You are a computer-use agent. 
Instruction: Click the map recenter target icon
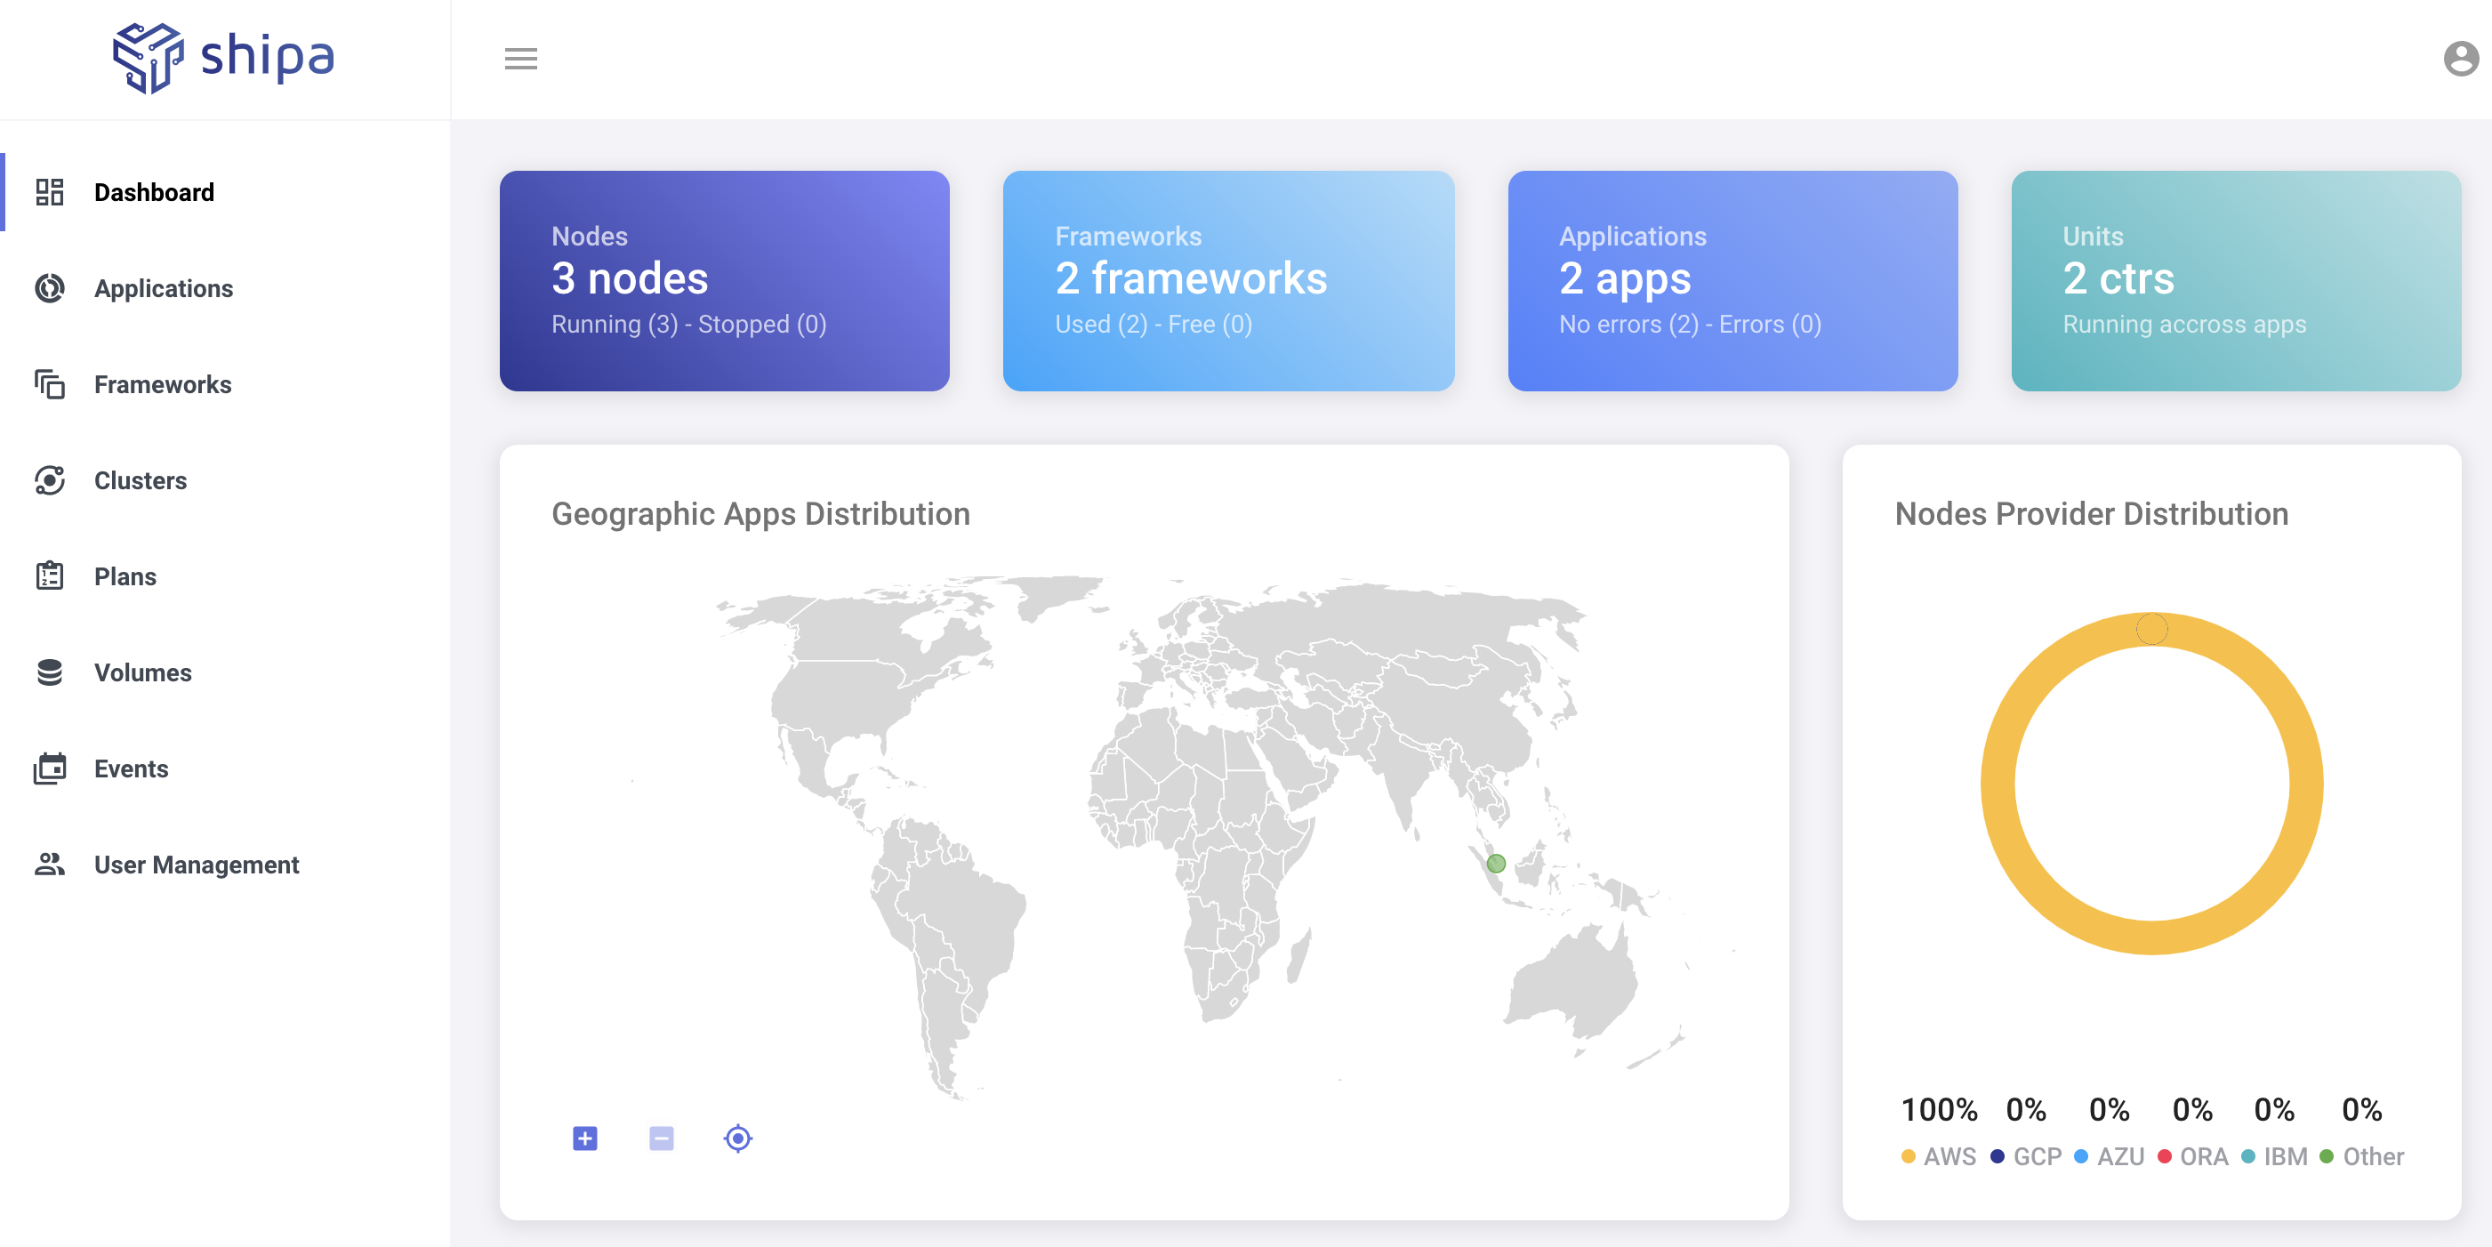pyautogui.click(x=737, y=1138)
